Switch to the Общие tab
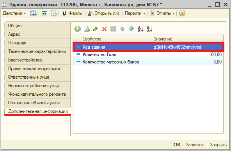 pos(37,26)
